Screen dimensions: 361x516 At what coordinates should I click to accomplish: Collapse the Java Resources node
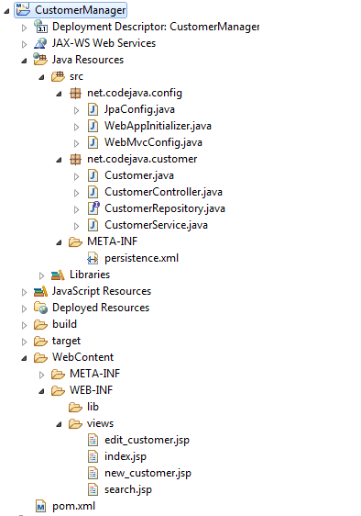pos(24,62)
